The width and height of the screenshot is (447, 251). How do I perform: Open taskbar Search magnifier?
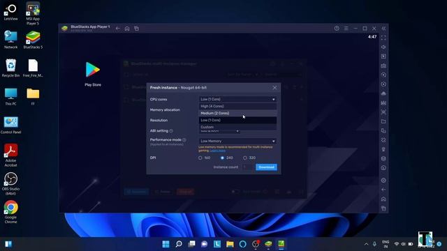point(179,244)
